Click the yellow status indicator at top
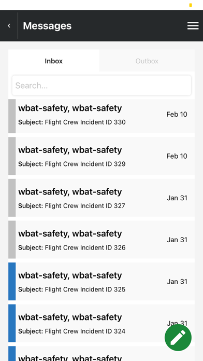 coord(191,5)
